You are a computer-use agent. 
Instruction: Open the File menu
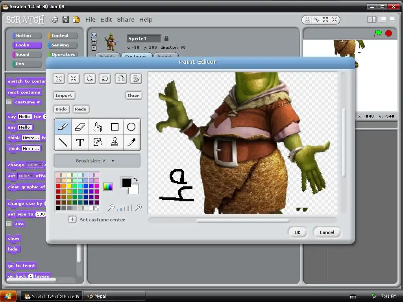(x=90, y=20)
